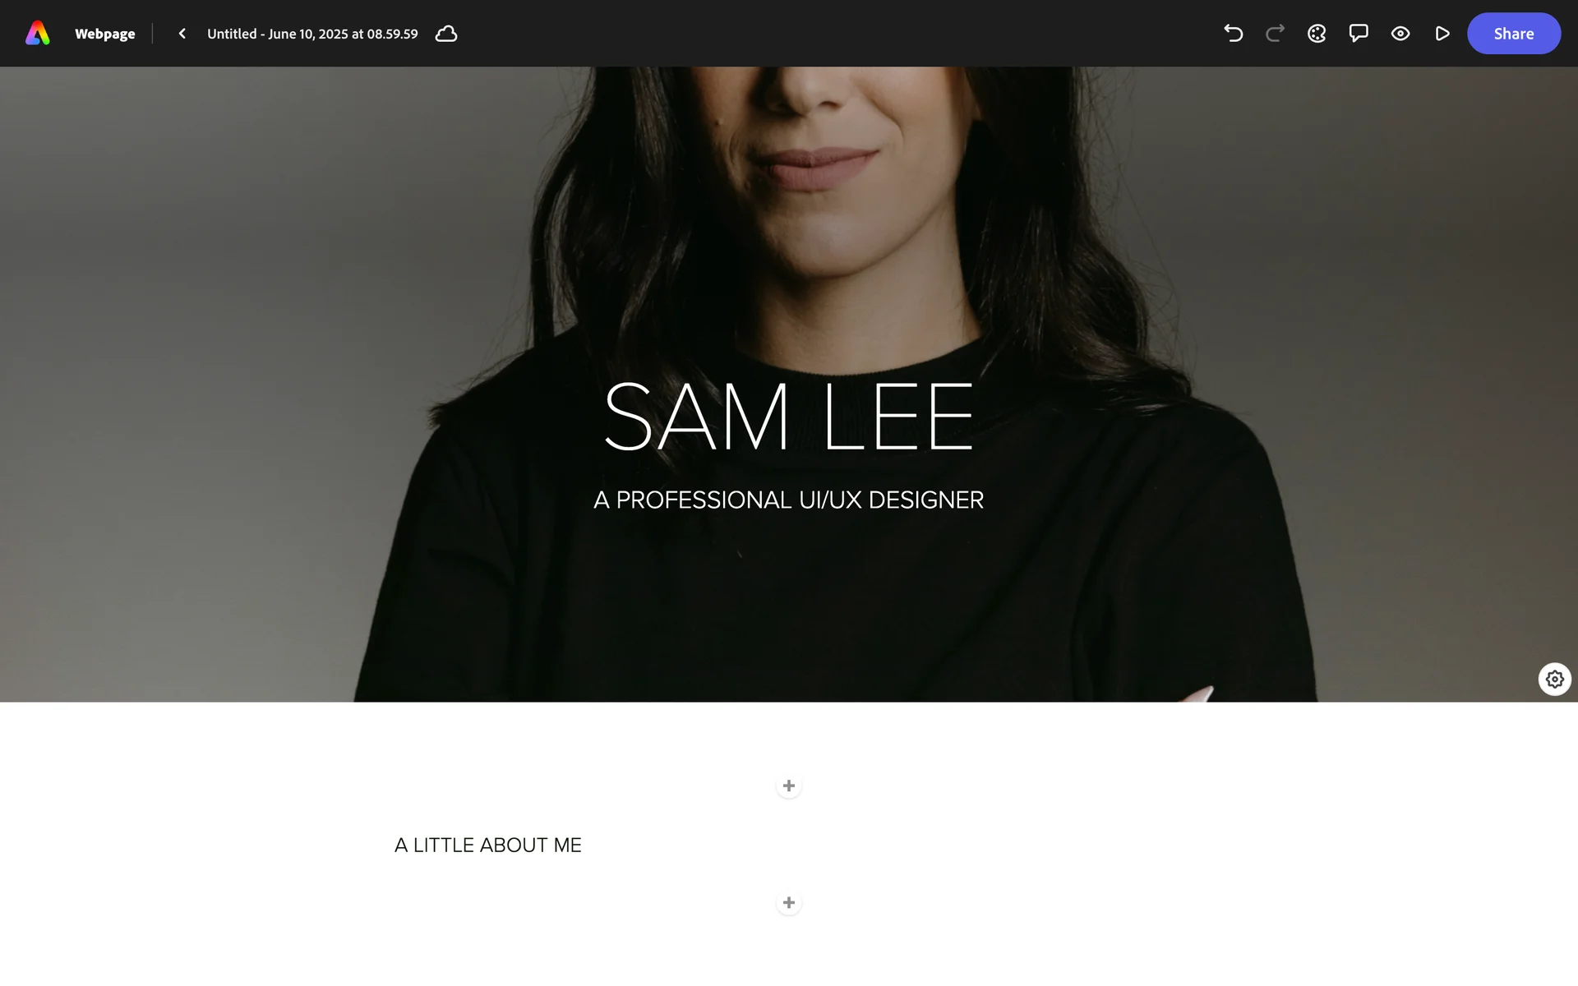The width and height of the screenshot is (1578, 986).
Task: Open page settings gear at right edge
Action: point(1554,680)
